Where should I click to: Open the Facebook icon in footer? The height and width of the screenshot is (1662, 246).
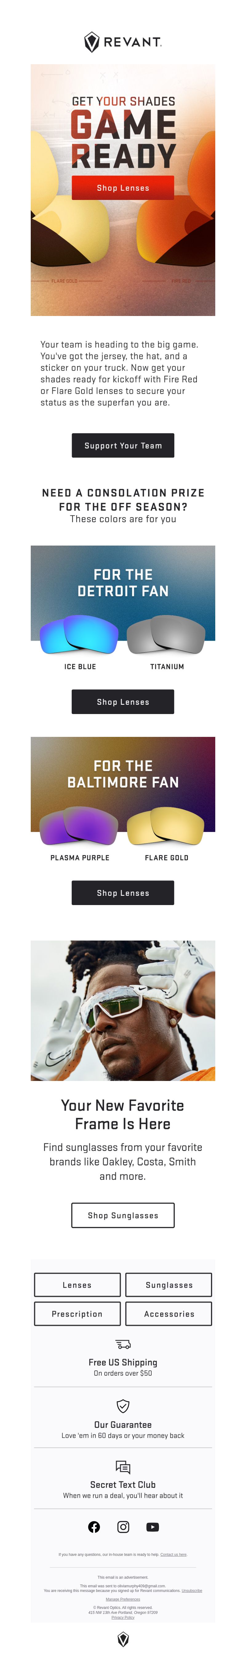tap(94, 1527)
